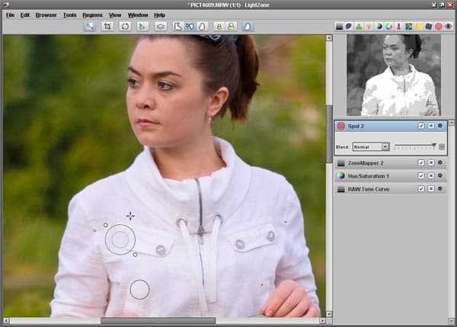Open the ZoneMapper 2 gear options menu
457x327 pixels.
440,162
